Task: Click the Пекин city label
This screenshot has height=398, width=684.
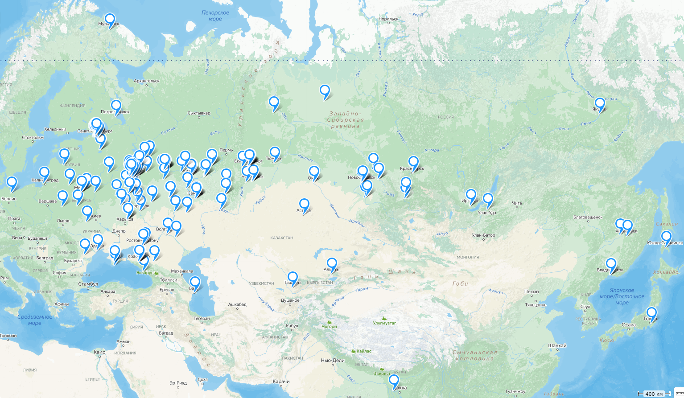Action: [x=532, y=292]
